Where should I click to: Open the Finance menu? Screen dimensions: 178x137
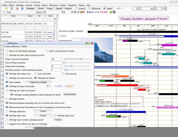tap(63, 5)
